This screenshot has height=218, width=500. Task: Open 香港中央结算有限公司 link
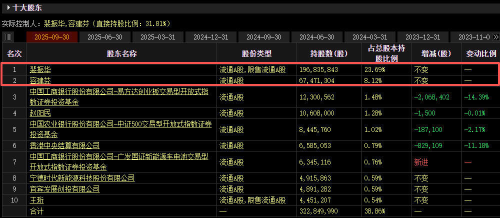(x=64, y=145)
